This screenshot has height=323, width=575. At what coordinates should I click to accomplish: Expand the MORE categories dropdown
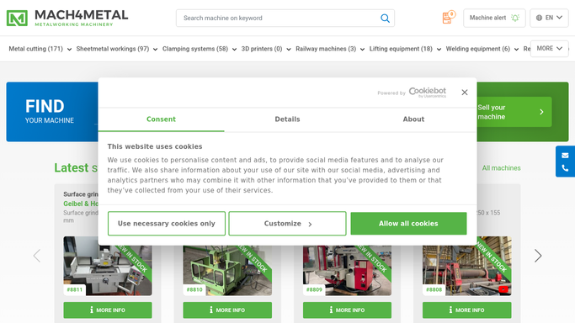[x=549, y=48]
